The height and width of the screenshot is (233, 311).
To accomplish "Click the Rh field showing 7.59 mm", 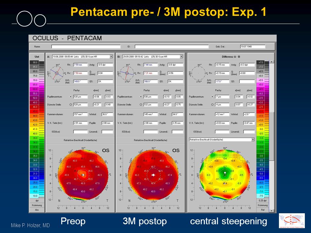I will 80,65.
